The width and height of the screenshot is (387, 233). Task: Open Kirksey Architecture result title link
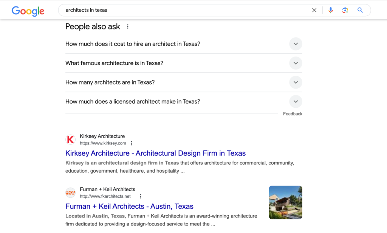click(x=155, y=153)
